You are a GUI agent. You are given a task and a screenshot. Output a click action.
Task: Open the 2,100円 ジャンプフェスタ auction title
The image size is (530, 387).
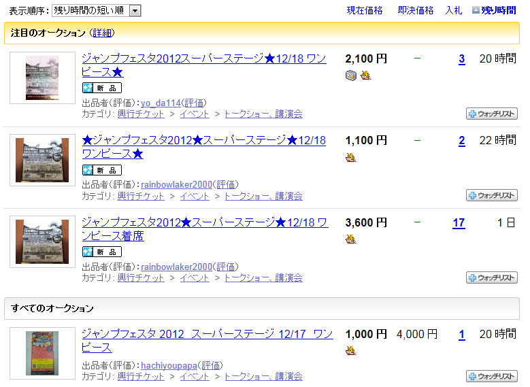[204, 65]
